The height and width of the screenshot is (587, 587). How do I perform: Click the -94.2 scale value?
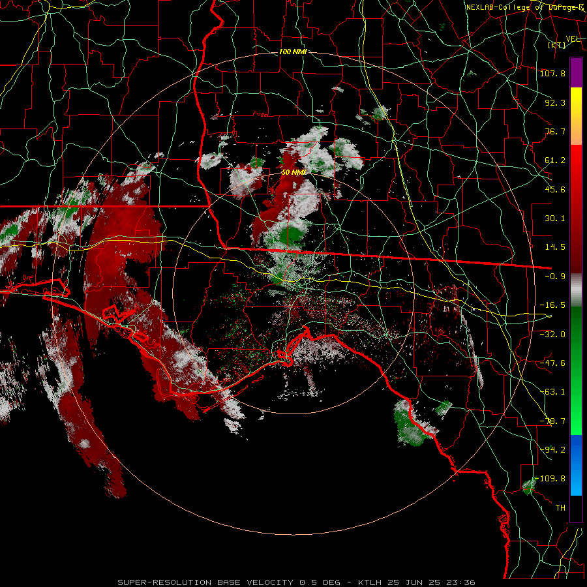click(552, 449)
